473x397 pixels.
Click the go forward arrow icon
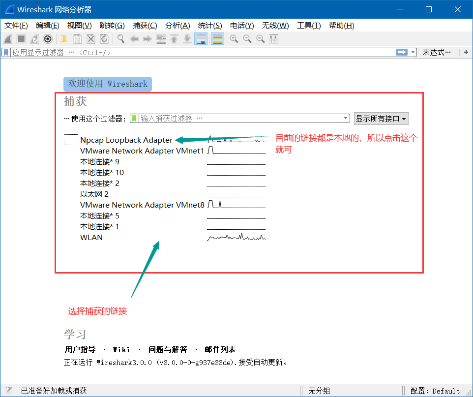pyautogui.click(x=147, y=39)
